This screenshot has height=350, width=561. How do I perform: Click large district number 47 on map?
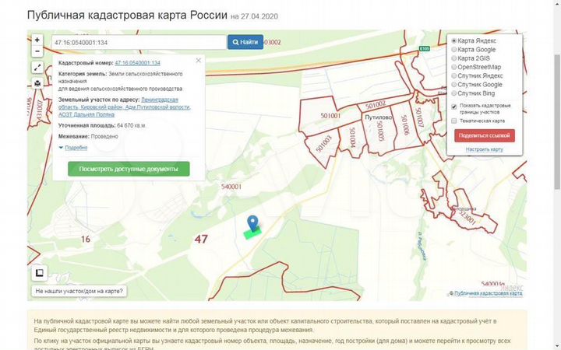(201, 239)
